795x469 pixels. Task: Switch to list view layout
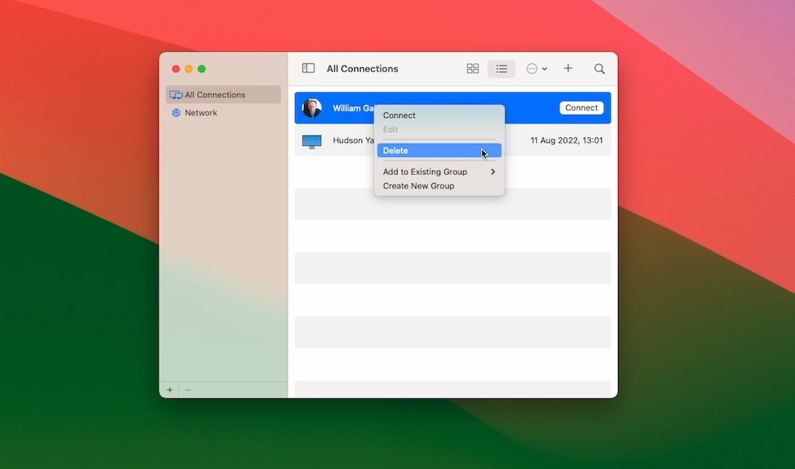coord(502,69)
